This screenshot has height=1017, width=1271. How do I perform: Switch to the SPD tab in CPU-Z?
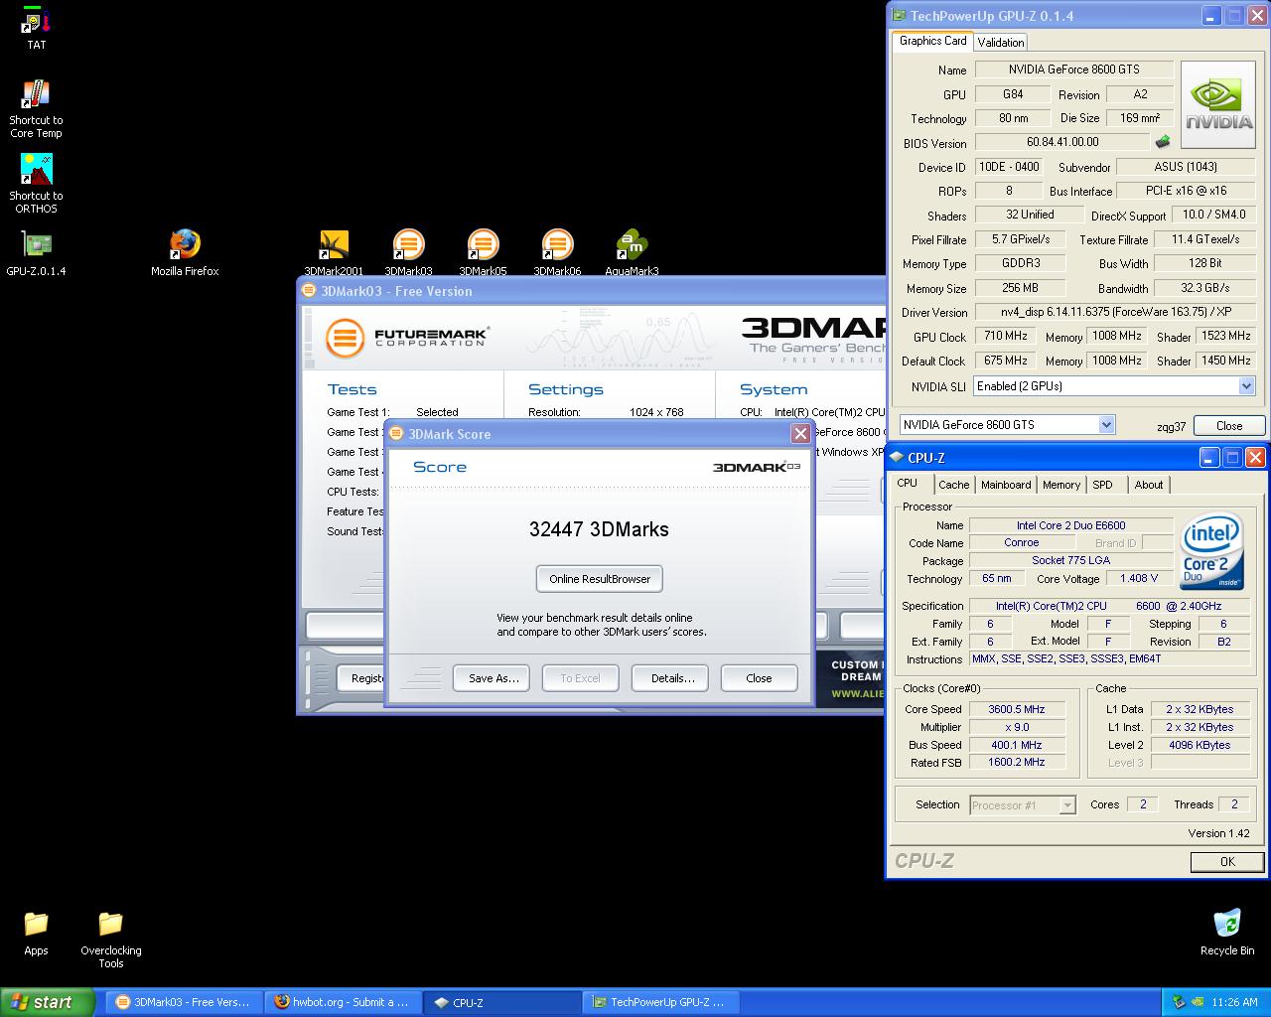pos(1102,485)
